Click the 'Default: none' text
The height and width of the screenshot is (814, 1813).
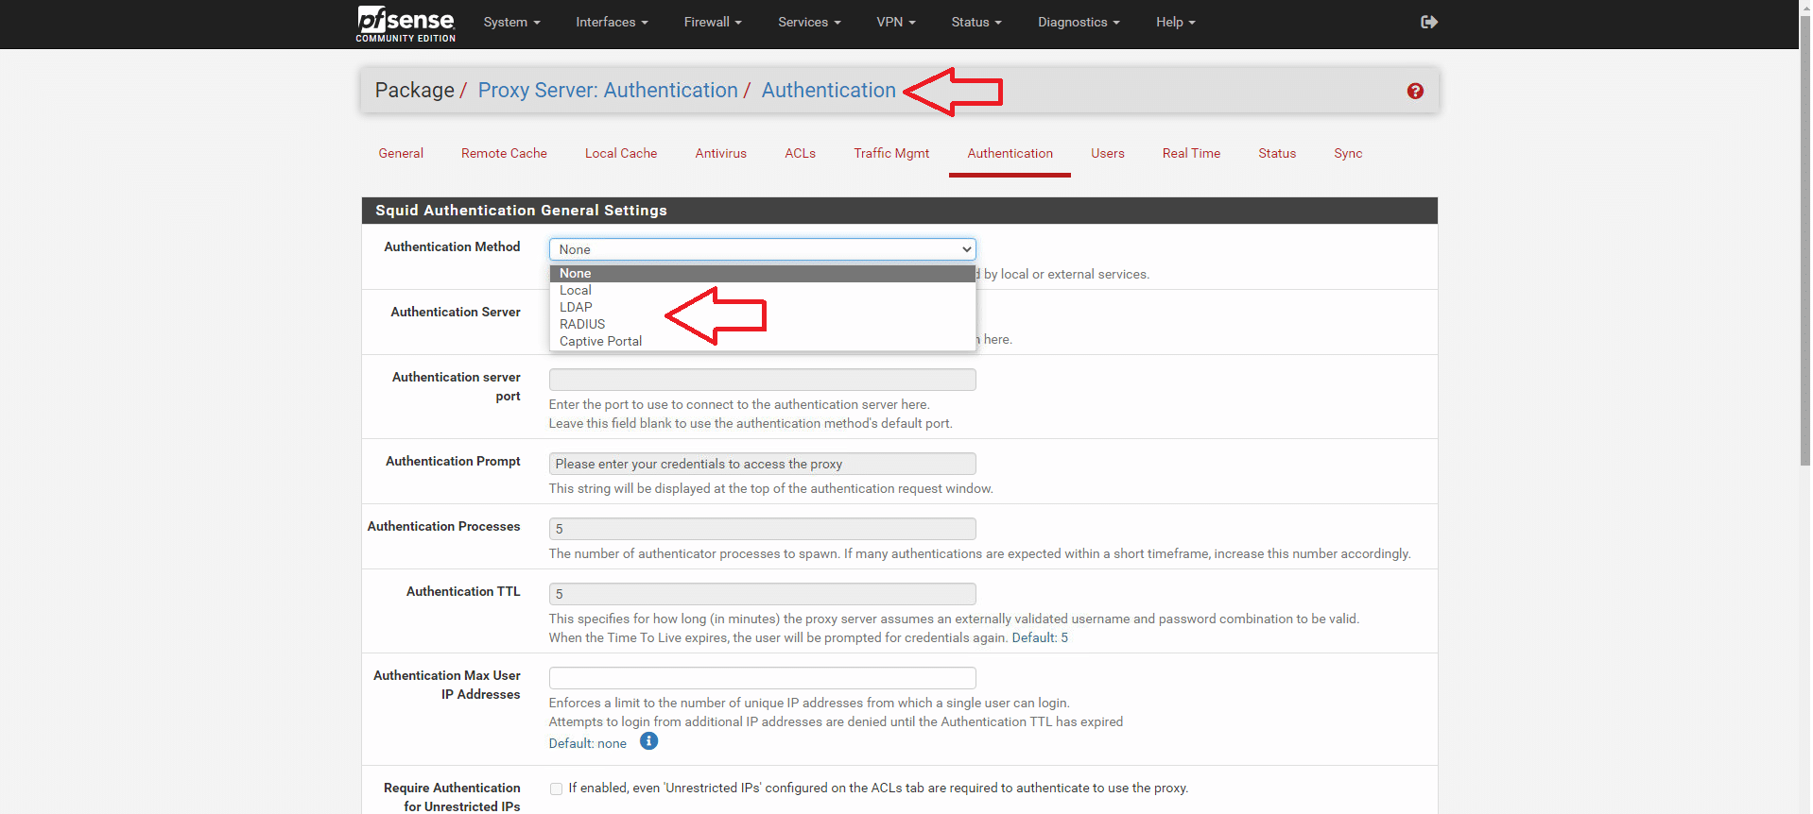click(x=587, y=743)
